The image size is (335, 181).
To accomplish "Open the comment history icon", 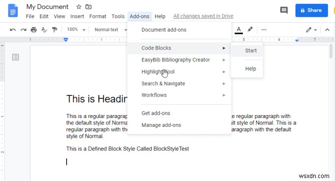I will [x=284, y=10].
